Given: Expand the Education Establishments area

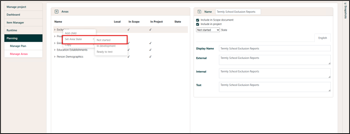Looking at the screenshot, I should click(55, 50).
